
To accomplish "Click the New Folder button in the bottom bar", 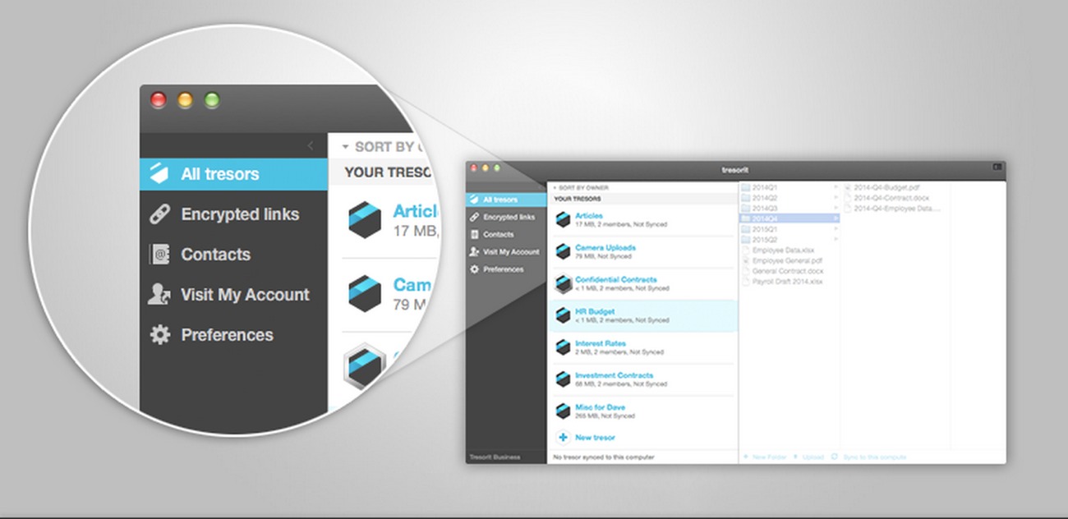I will pos(766,457).
